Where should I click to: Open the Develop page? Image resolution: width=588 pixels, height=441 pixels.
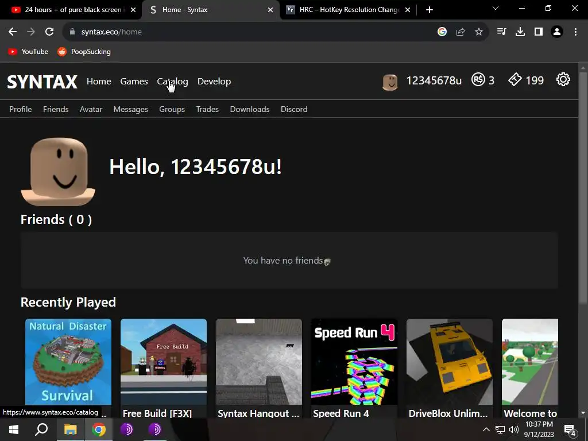(214, 82)
